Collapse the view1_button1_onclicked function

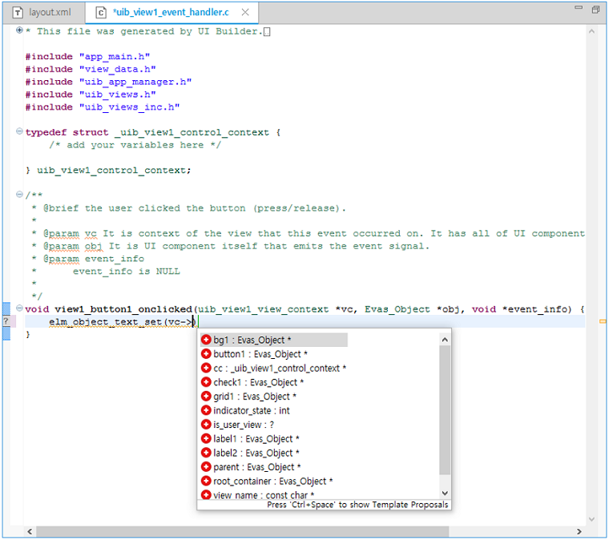point(19,308)
